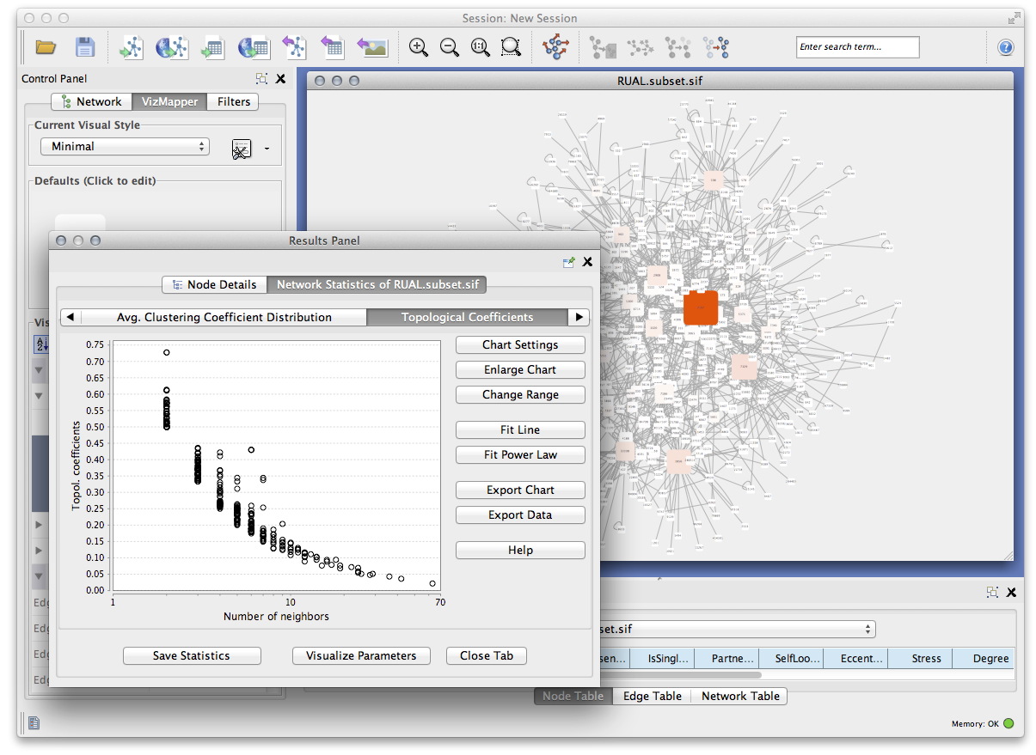Screen dimensions: 1036x755
Task: Click the Zoom In magnifier icon
Action: click(419, 47)
